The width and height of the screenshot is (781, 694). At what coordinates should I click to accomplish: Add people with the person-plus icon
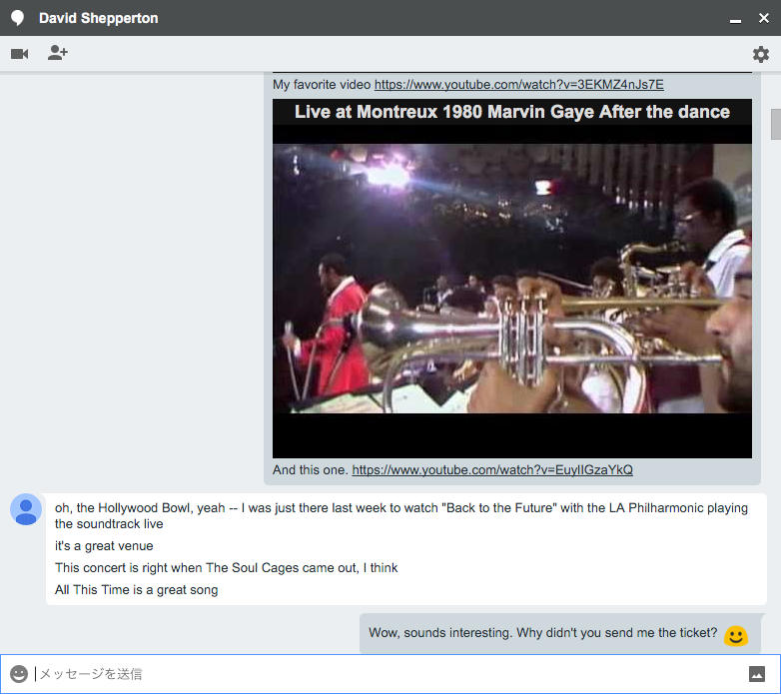[58, 52]
